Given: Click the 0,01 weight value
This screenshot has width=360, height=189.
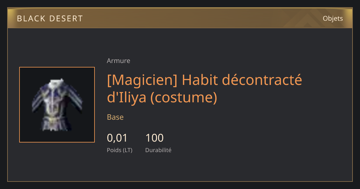Looking at the screenshot, I should 117,138.
